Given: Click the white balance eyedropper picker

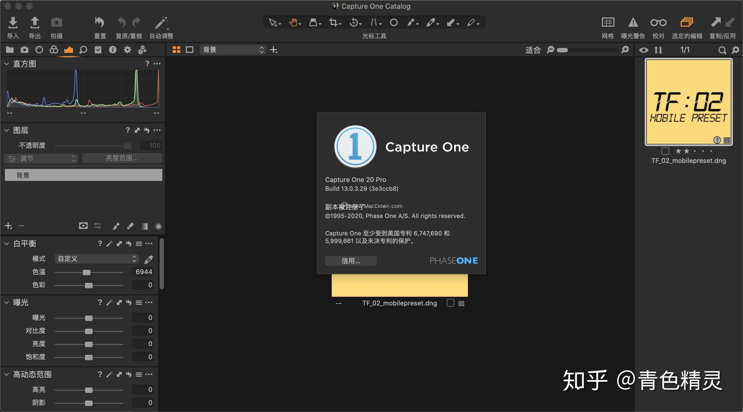Looking at the screenshot, I should (148, 259).
